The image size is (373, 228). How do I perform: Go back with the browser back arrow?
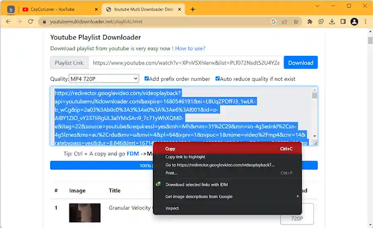point(8,22)
